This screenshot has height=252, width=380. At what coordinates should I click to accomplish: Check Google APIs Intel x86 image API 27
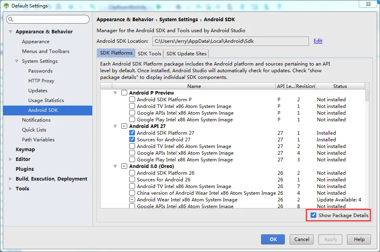tap(132, 153)
